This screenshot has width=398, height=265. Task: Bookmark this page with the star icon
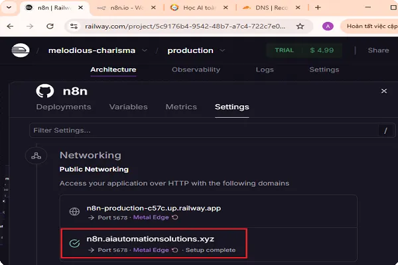(300, 26)
